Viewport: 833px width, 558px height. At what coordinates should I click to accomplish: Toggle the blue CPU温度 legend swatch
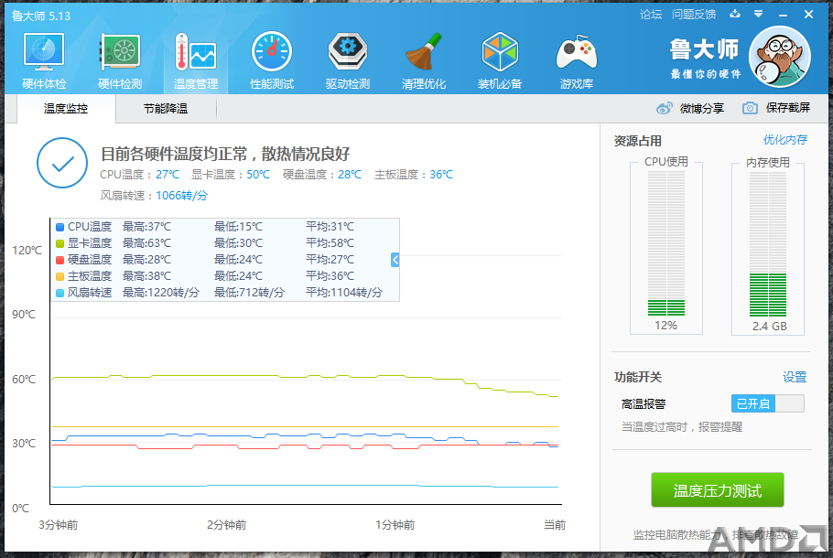pos(59,227)
